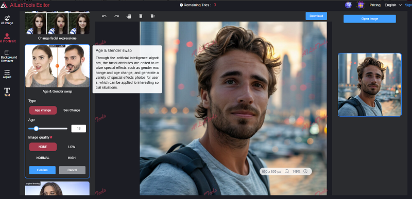
Task: Select the uploaded portrait thumbnail on right
Action: click(370, 85)
